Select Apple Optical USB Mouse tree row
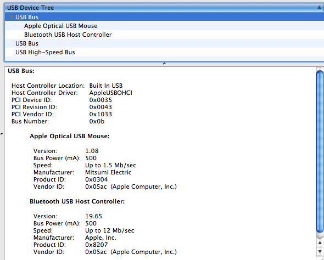This screenshot has height=260, width=324. point(164,26)
